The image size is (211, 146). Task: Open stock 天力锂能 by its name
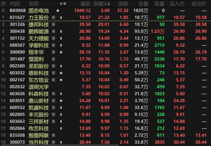(x=39, y=38)
